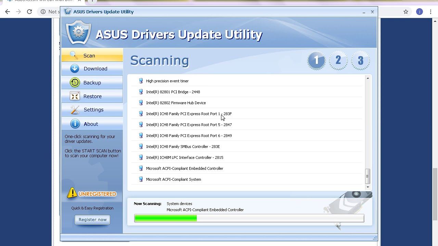Click the blue Download arrow icon
438x246 pixels.
[x=75, y=68]
